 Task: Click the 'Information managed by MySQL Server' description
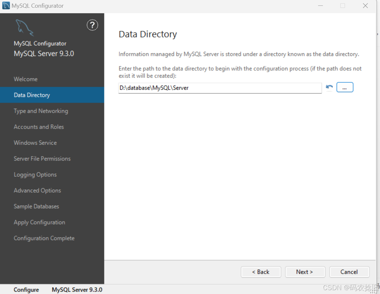click(239, 54)
